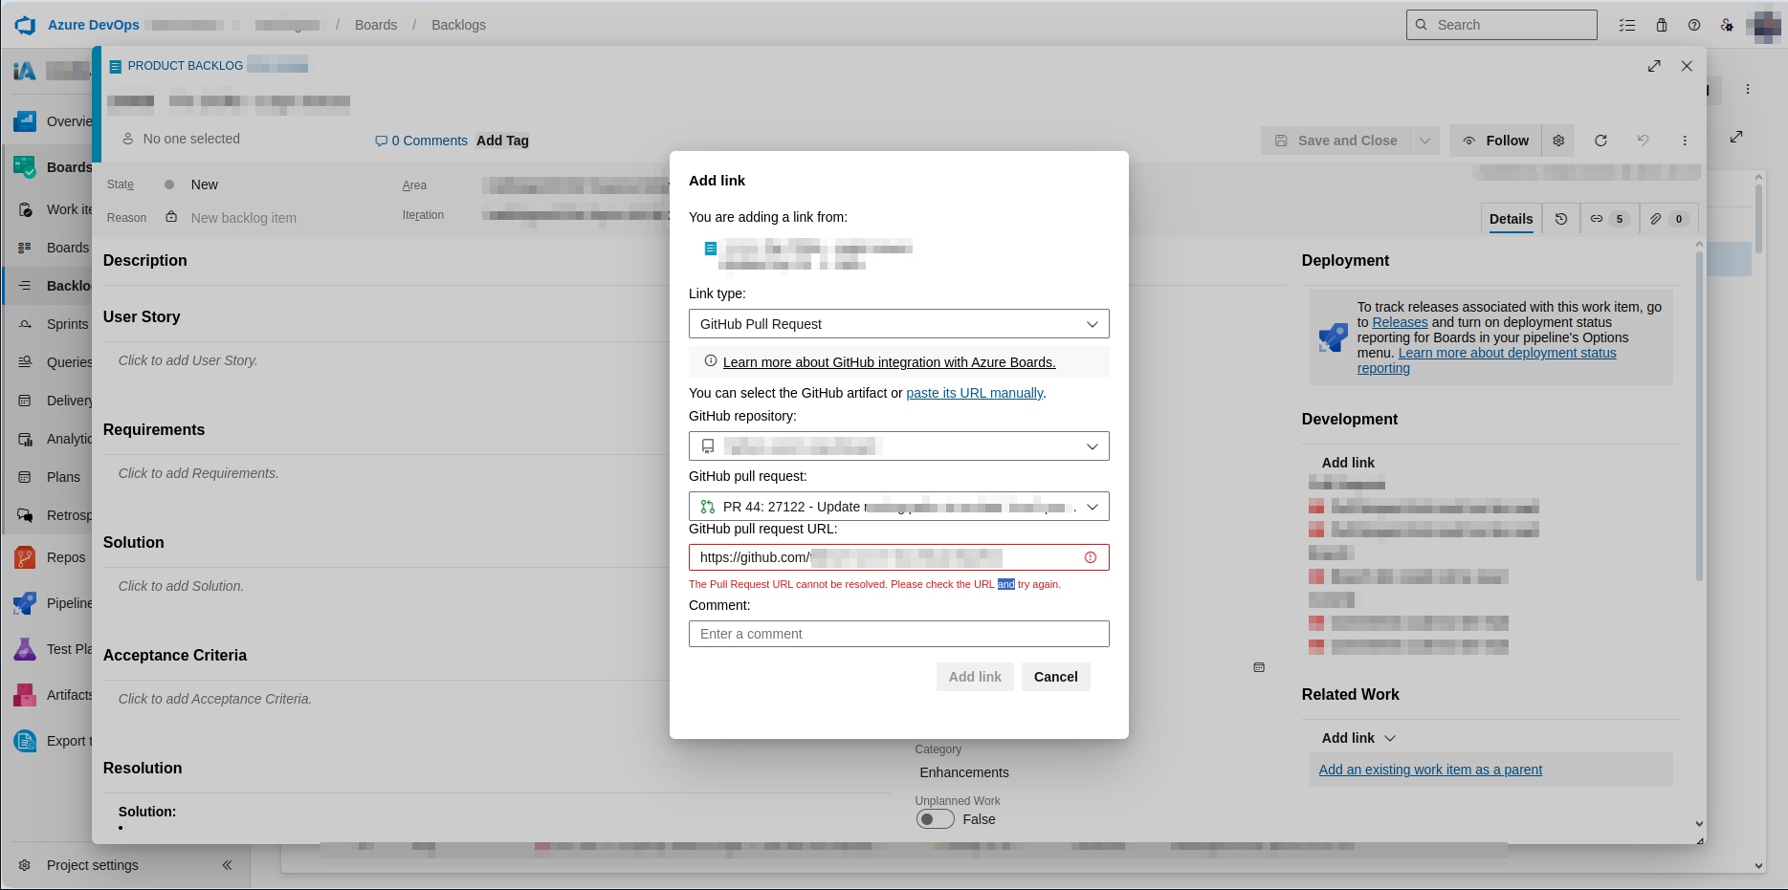
Task: Go to Backlogs breadcrumb
Action: point(458,25)
